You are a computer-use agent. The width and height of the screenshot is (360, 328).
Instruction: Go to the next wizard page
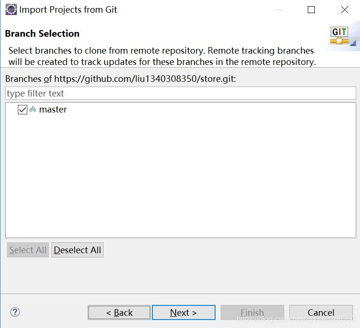coord(184,312)
